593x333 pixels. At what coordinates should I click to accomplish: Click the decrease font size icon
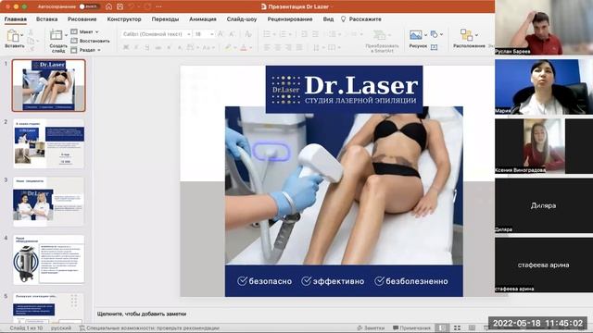click(x=232, y=34)
